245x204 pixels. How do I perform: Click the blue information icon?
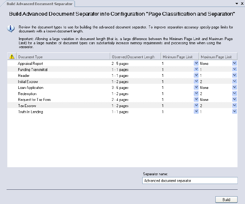click(12, 28)
